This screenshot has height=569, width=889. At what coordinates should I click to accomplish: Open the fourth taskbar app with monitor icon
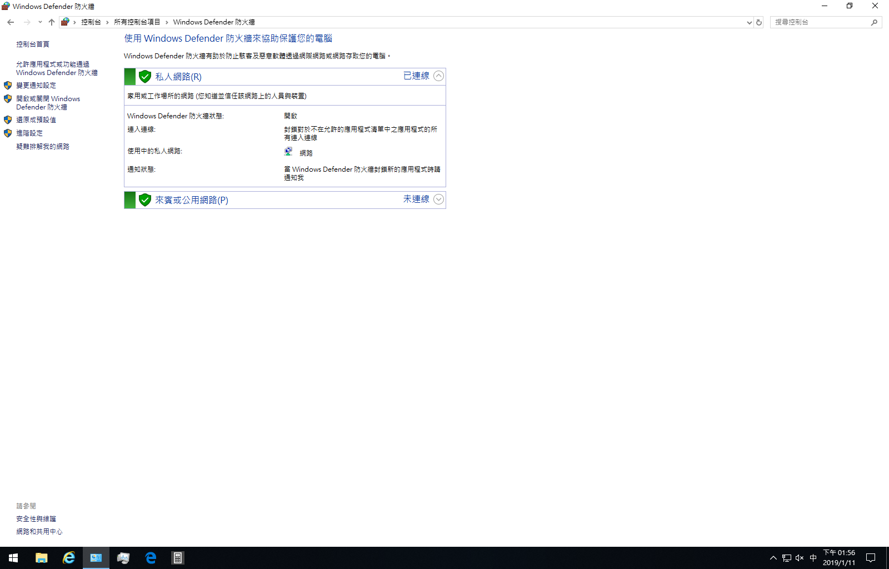(123, 558)
